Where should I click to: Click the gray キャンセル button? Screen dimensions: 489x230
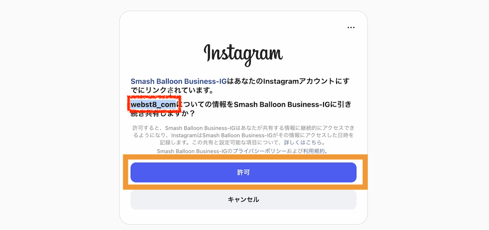(x=243, y=199)
